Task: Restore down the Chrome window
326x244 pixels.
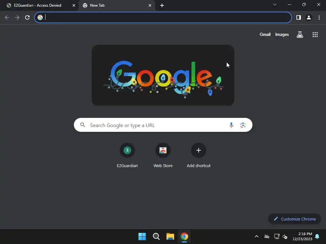Action: (x=304, y=4)
